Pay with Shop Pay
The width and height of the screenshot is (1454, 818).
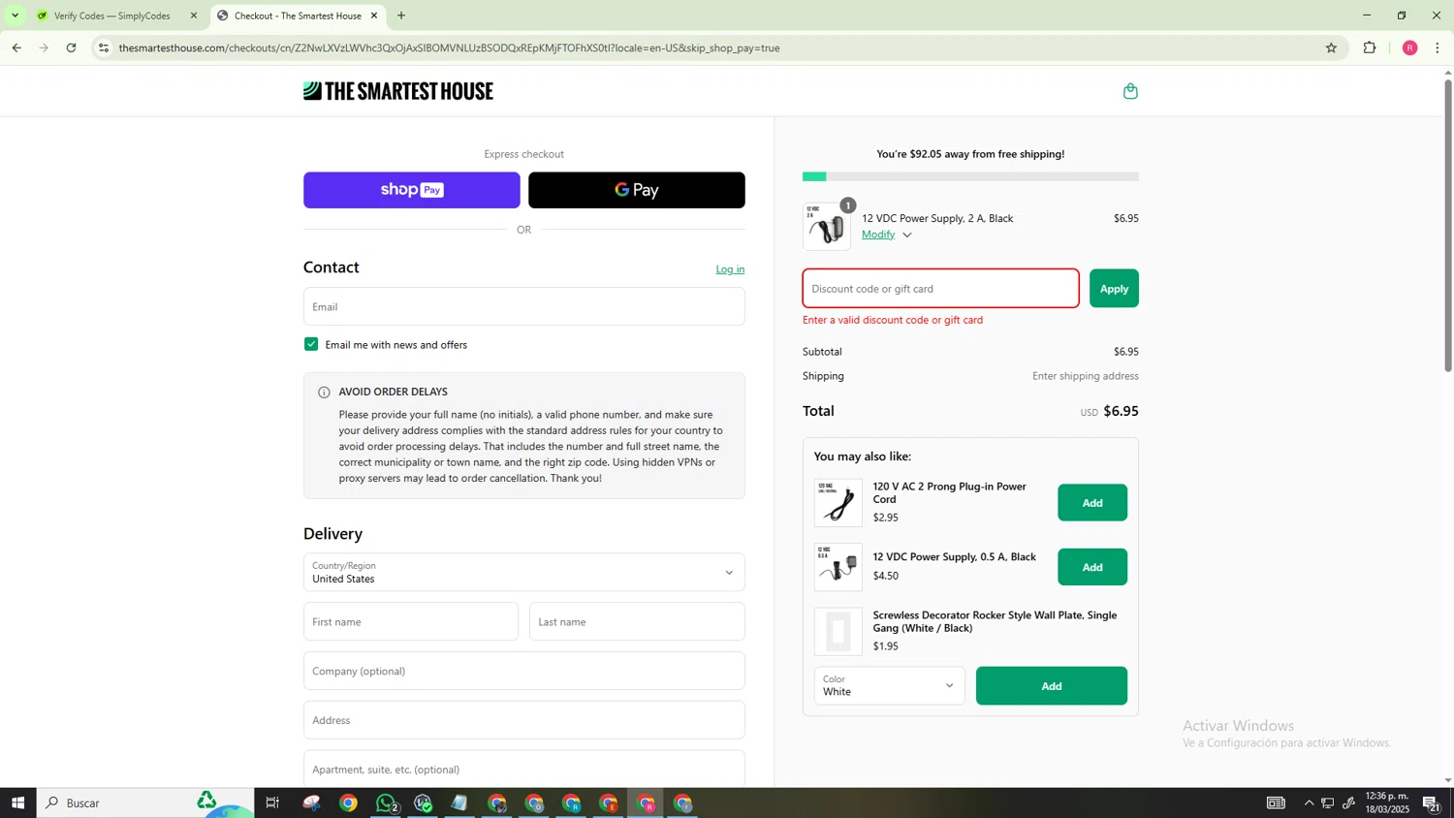[x=412, y=190]
